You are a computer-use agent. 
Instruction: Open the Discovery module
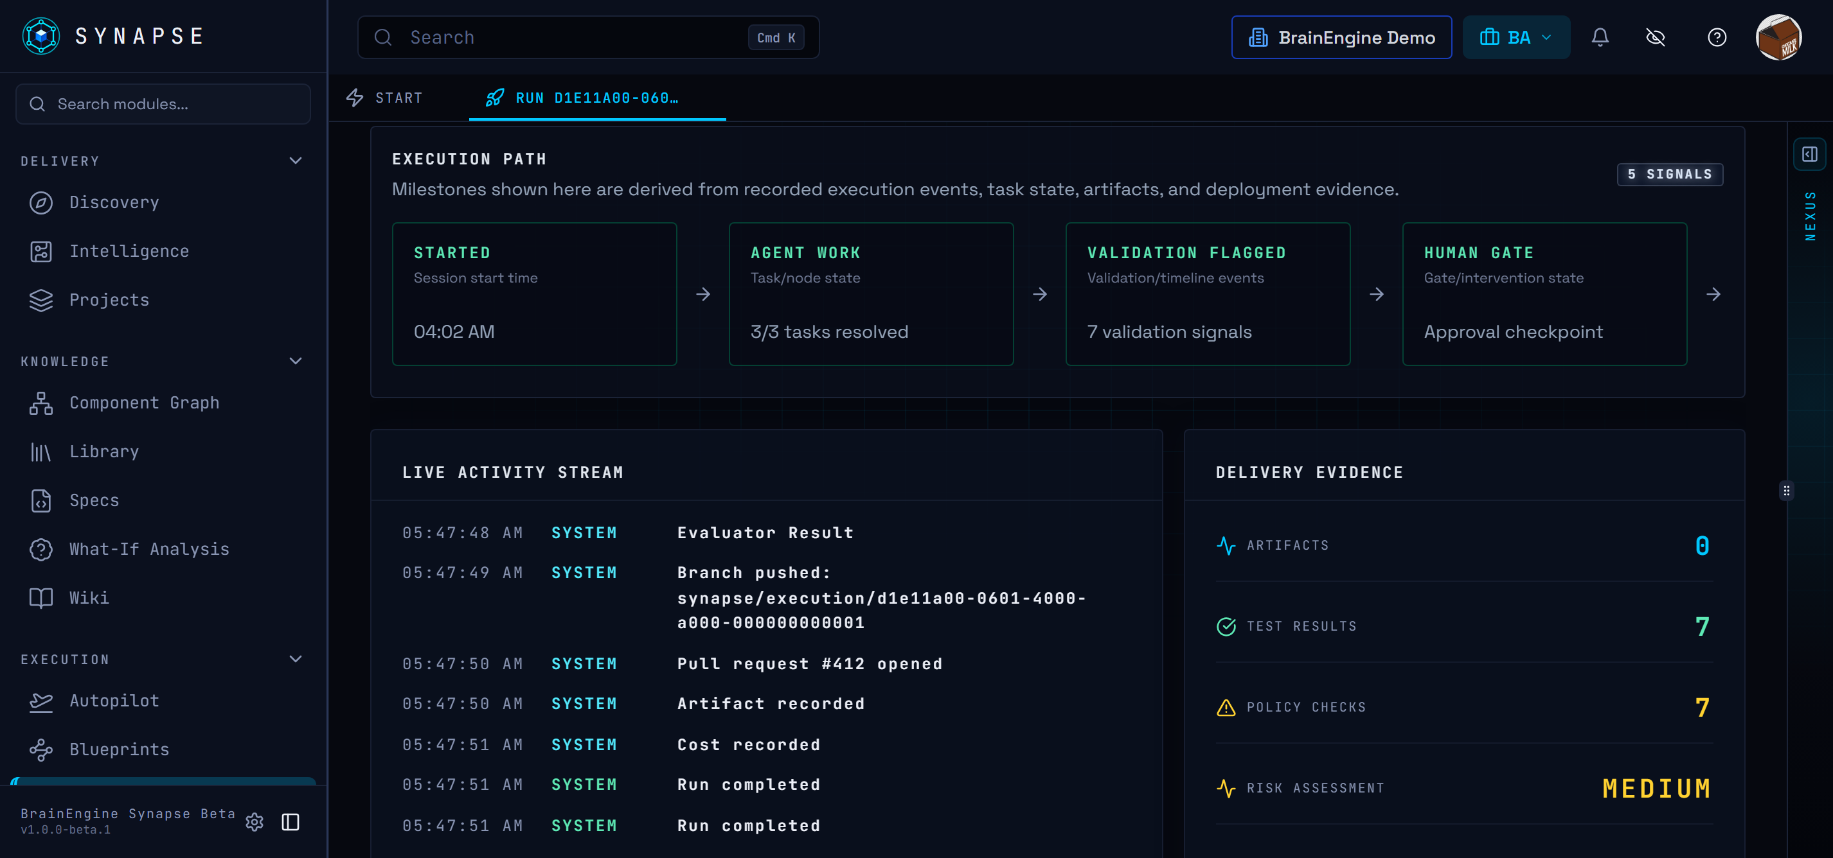coord(163,202)
